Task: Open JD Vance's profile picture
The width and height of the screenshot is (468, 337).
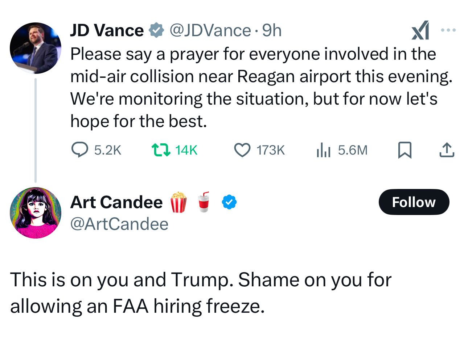Action: (x=35, y=48)
